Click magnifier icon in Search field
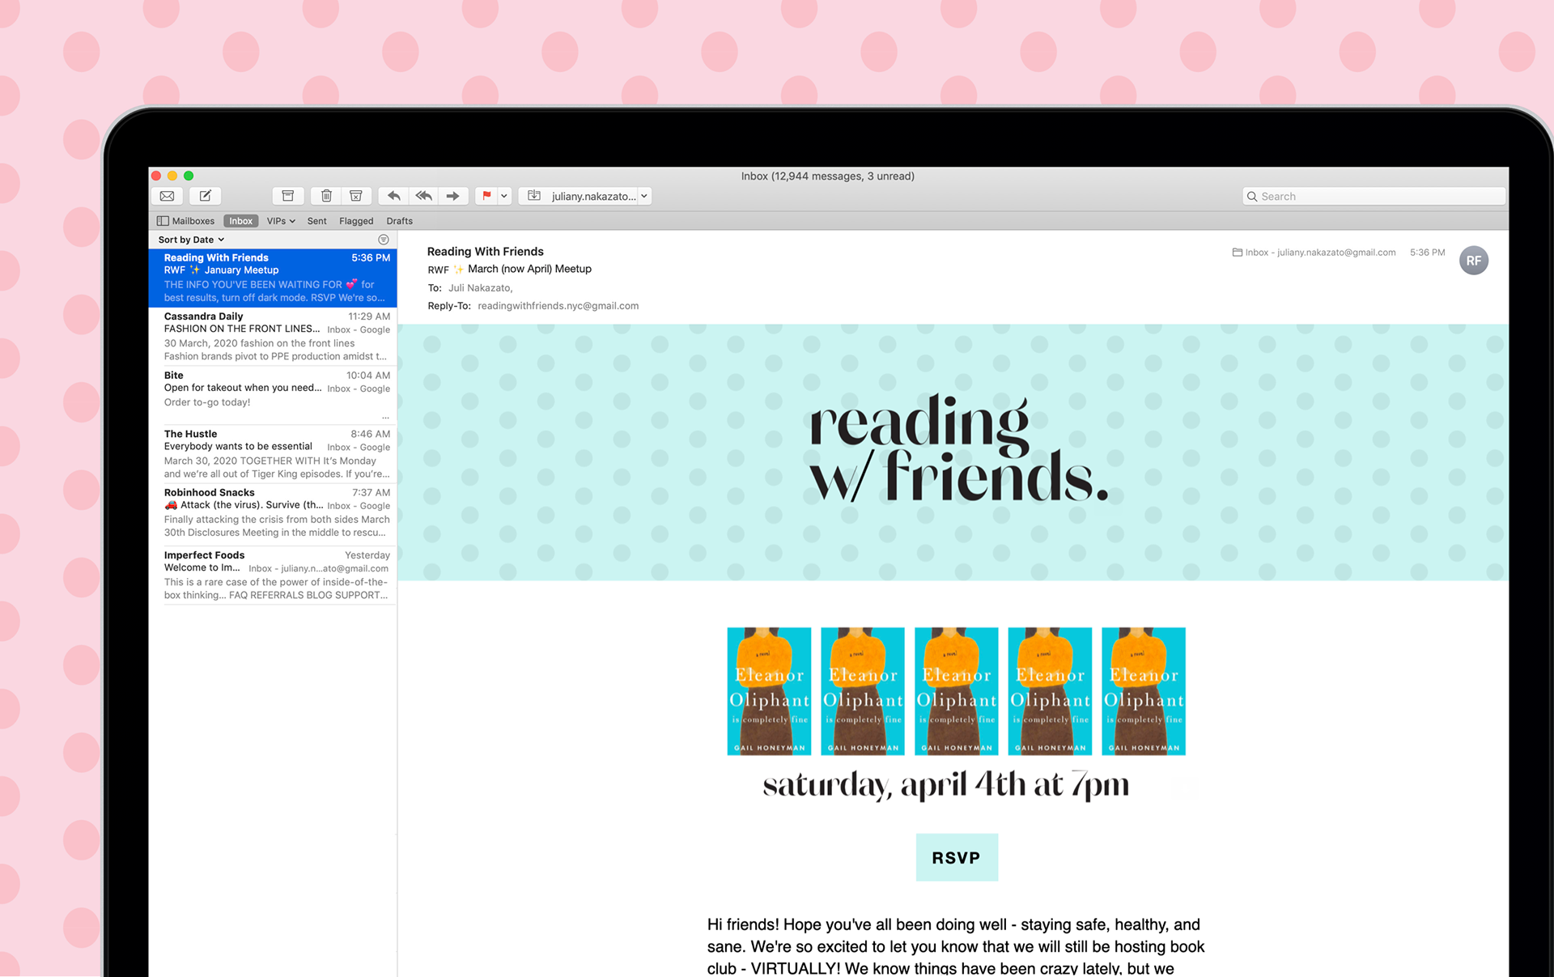Viewport: 1554px width, 977px height. (x=1252, y=196)
